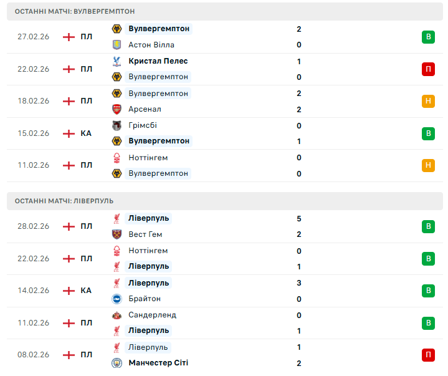This screenshot has height=376, width=448.
Task: Click the 5 score of Liverpool–West Ham match
Action: [299, 218]
